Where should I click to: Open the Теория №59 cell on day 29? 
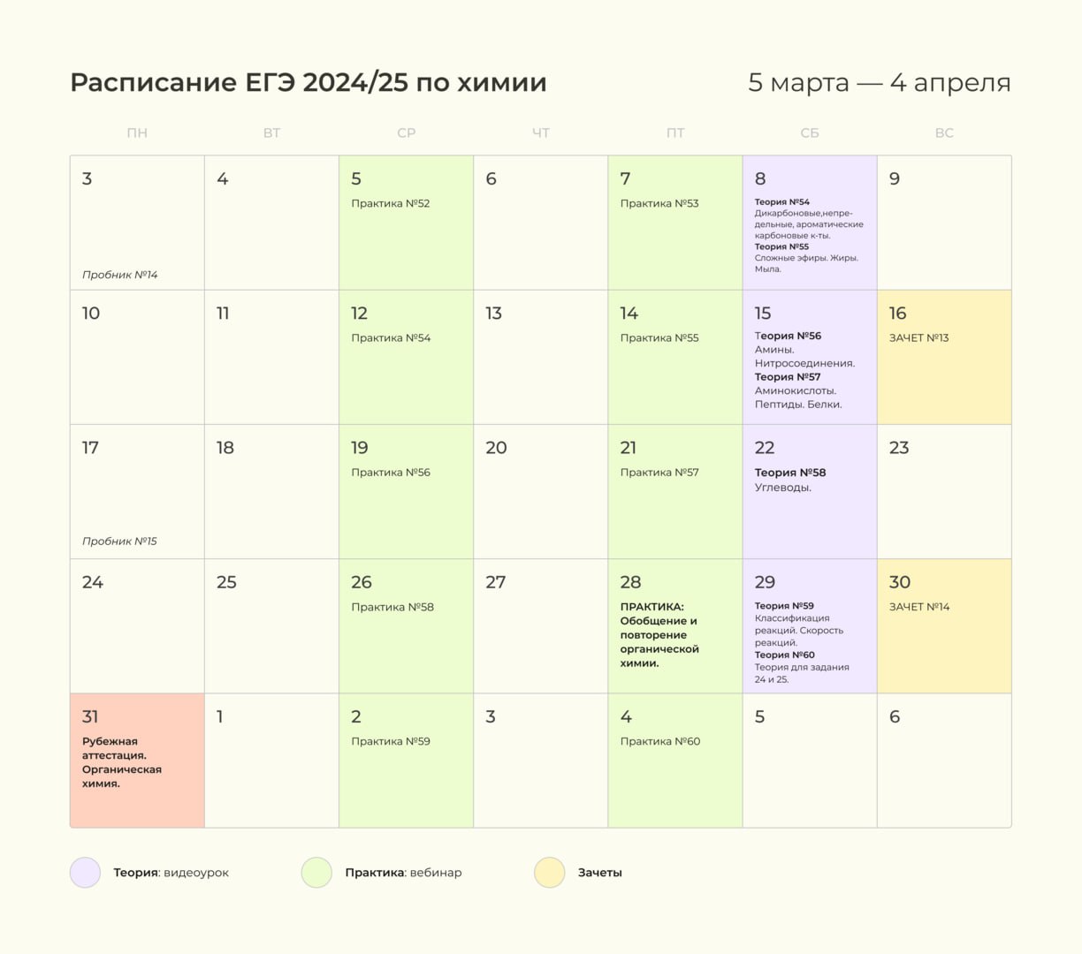click(x=809, y=625)
